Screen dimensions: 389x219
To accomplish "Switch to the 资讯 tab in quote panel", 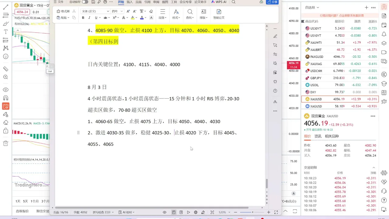I will (x=318, y=136).
